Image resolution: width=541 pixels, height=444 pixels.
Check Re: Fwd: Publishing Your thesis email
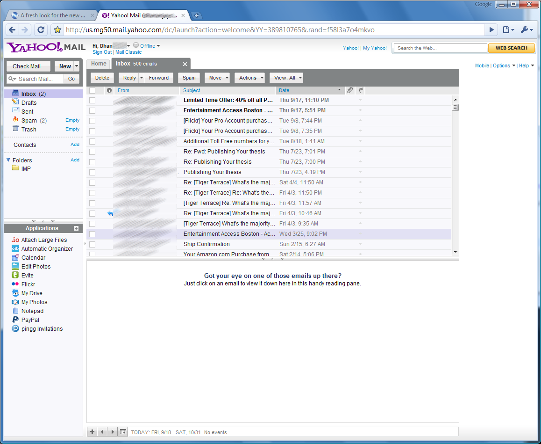[x=92, y=152]
